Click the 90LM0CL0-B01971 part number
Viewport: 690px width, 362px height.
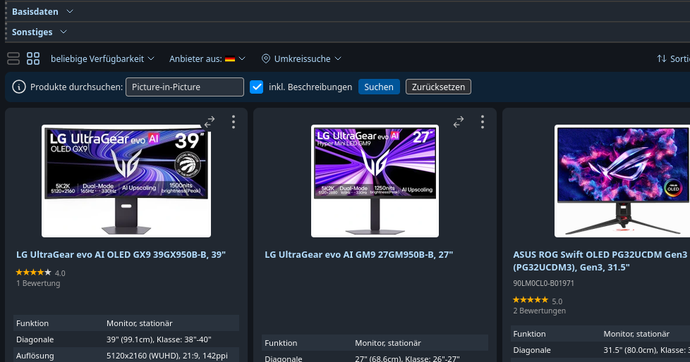(543, 283)
